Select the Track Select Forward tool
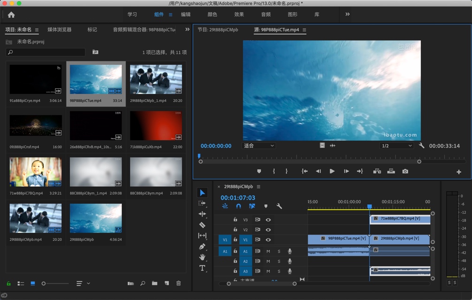This screenshot has width=472, height=300. click(203, 203)
